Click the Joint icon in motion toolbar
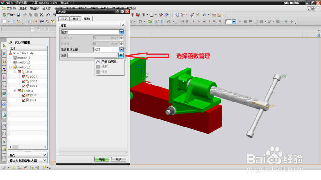Image resolution: width=321 pixels, height=180 pixels. coord(53,21)
